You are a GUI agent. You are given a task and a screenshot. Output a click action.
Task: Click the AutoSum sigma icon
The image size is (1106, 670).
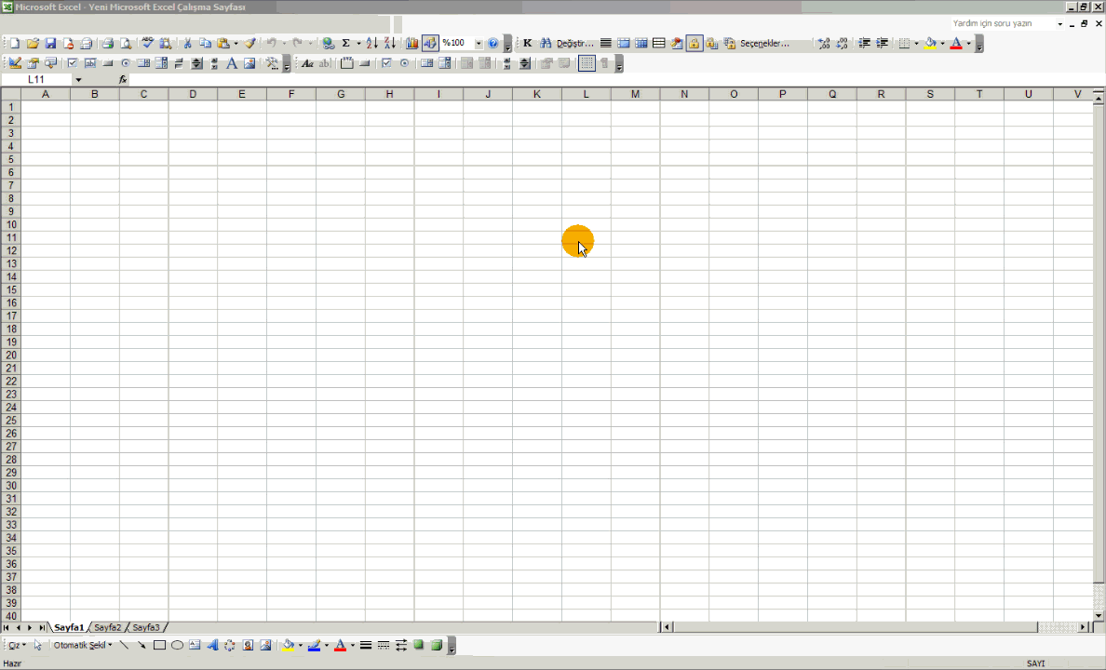(x=345, y=44)
